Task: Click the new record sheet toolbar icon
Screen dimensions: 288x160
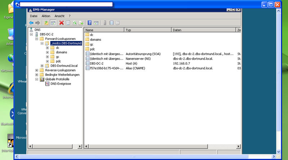Action: point(111,23)
